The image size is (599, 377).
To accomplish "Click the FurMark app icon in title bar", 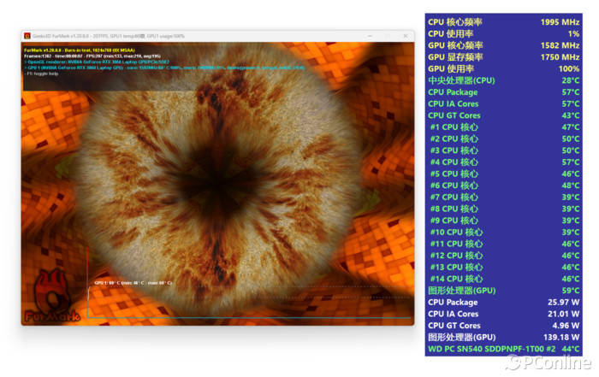I will [27, 36].
